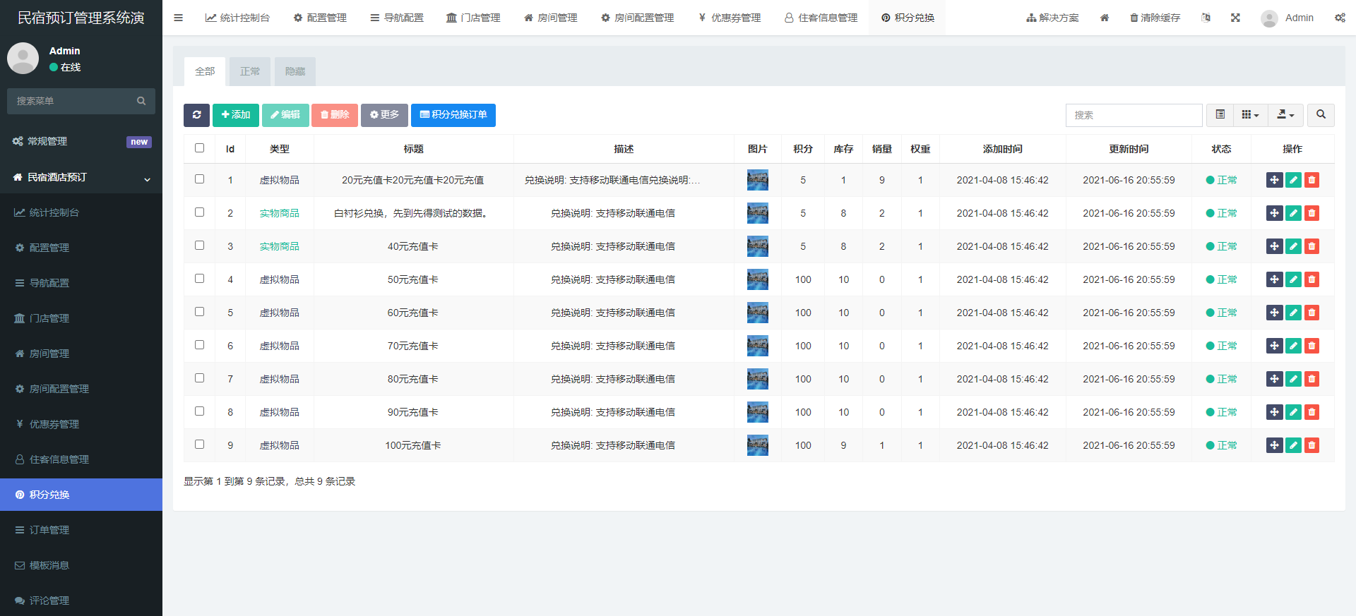1356x616 pixels.
Task: Check the select-all checkbox in table header
Action: pos(199,148)
